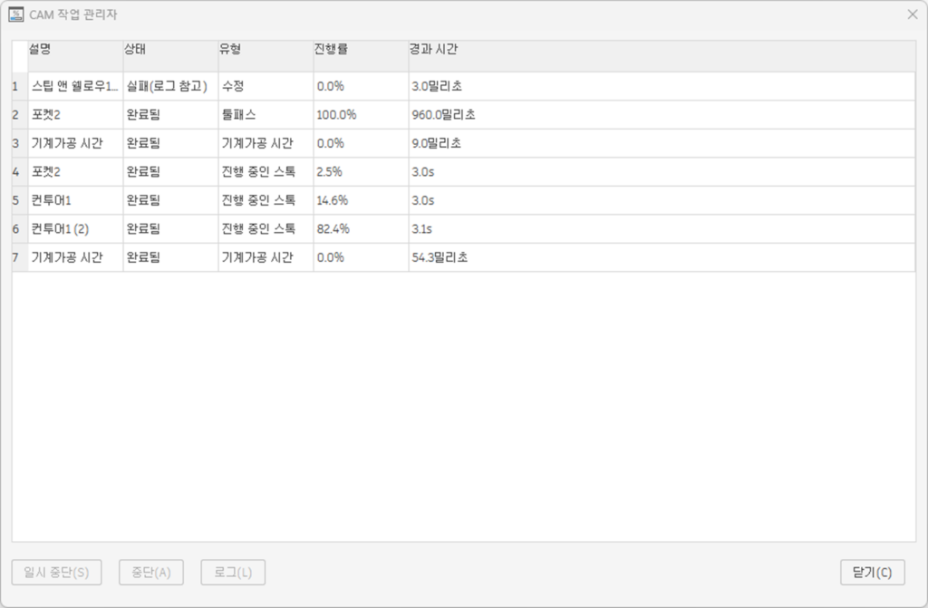Click 진행 중인 스톡 type in row 6
The image size is (928, 608).
(x=266, y=228)
